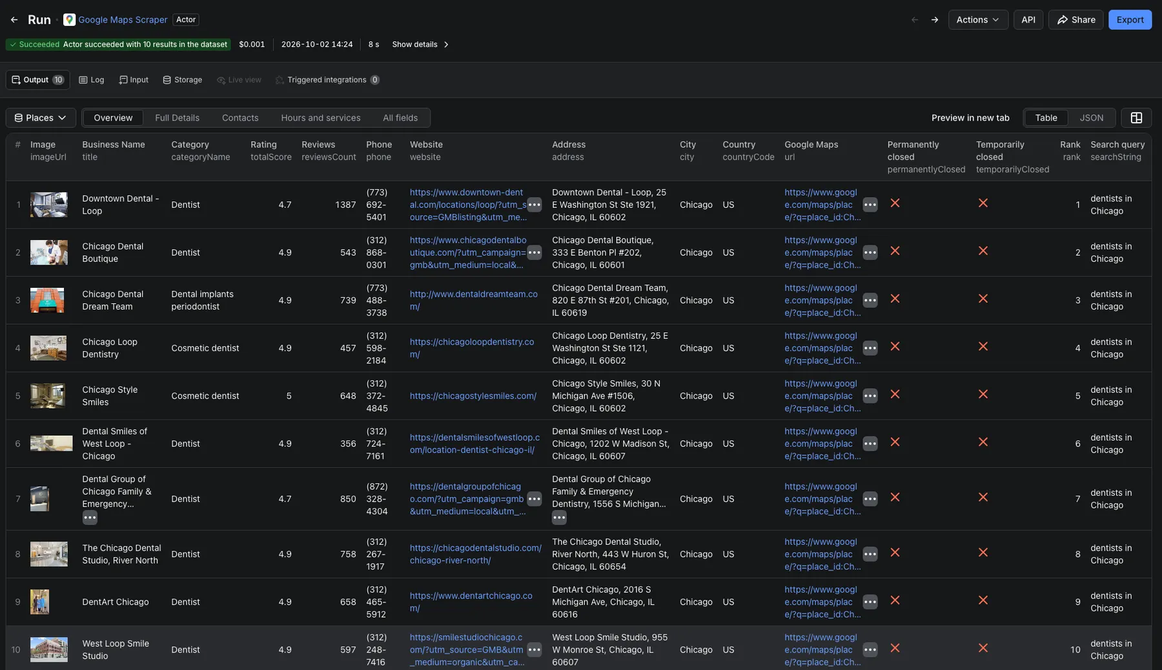Image resolution: width=1162 pixels, height=670 pixels.
Task: Expand Google Maps URL ellipsis for row 9
Action: pyautogui.click(x=870, y=602)
